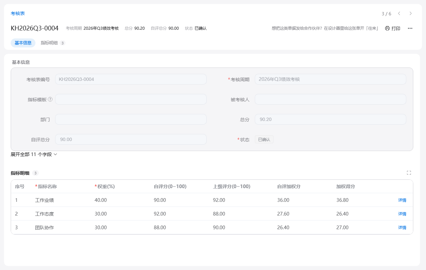Click the 27.00 weighted score cell
The height and width of the screenshot is (270, 426).
[342, 228]
